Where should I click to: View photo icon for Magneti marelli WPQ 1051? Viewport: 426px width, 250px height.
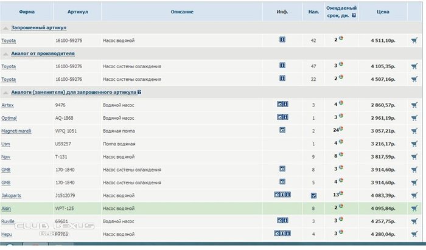282,130
